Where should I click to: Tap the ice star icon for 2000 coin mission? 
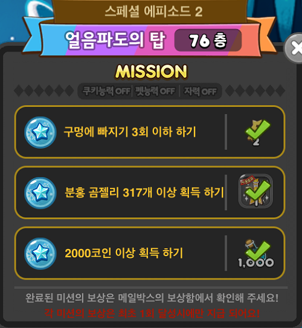[x=40, y=254]
